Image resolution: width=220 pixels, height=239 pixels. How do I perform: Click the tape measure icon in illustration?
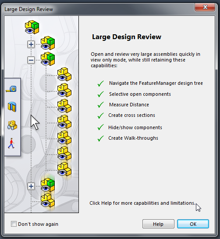tap(11, 89)
